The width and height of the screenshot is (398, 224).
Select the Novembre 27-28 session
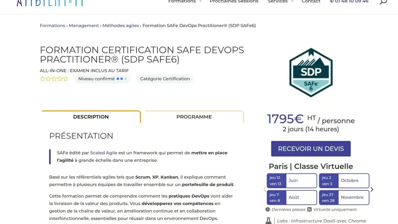(344, 198)
